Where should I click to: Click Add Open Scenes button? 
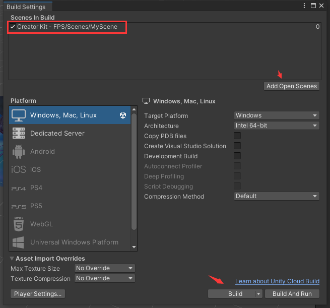tap(292, 86)
